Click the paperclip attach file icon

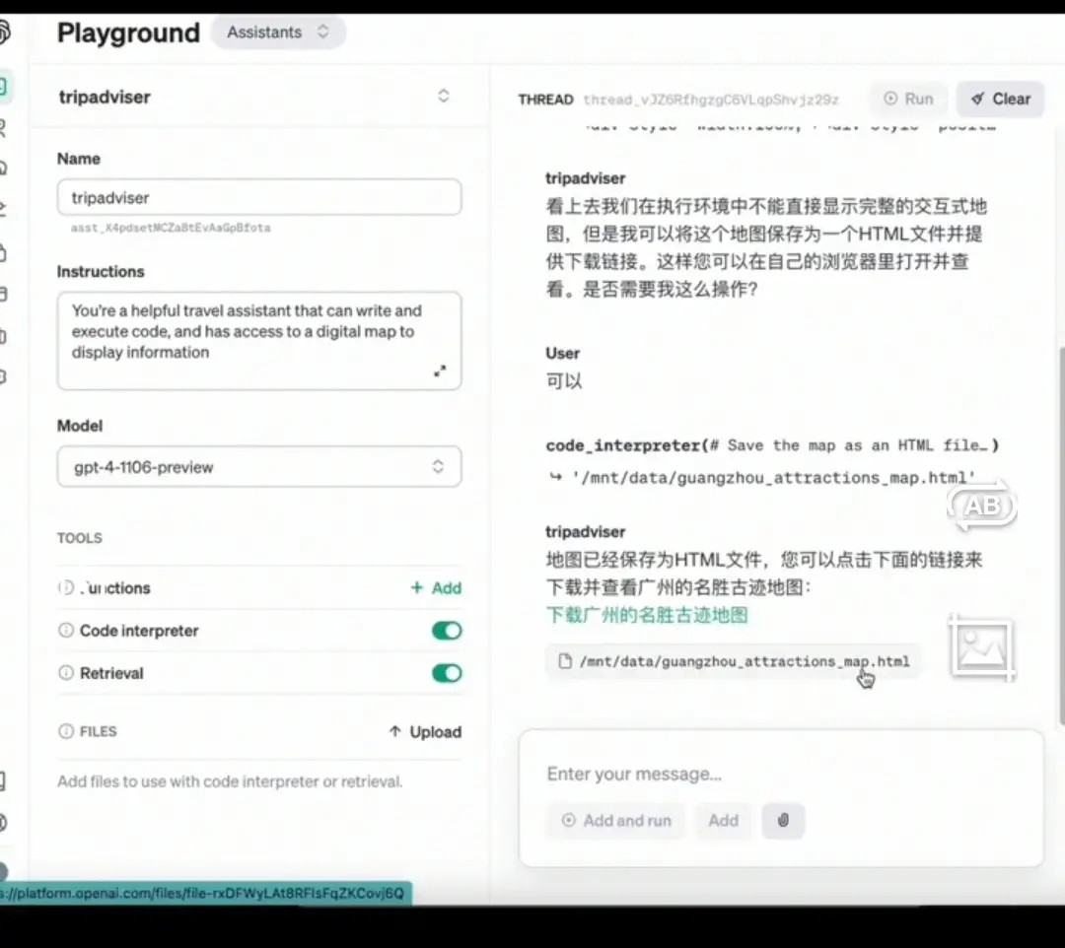click(x=783, y=820)
